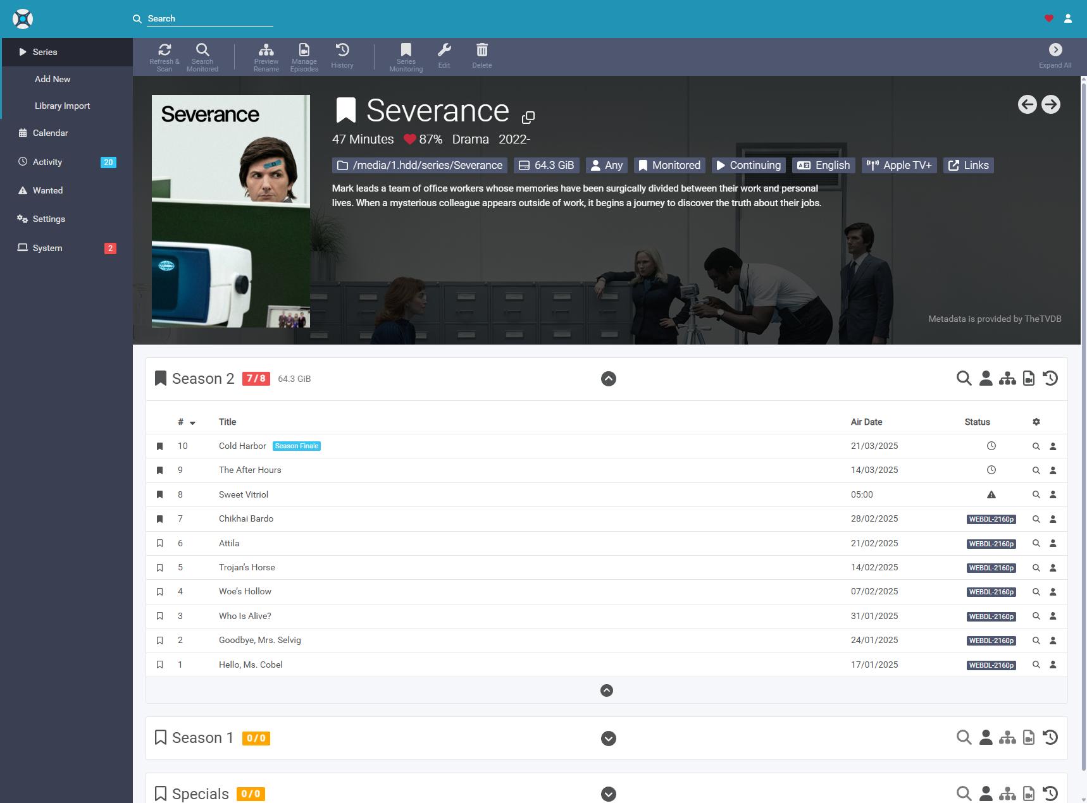Screen dimensions: 1087x803
Task: Open episode title Goodbye, Mrs. Selvig
Action: [260, 640]
